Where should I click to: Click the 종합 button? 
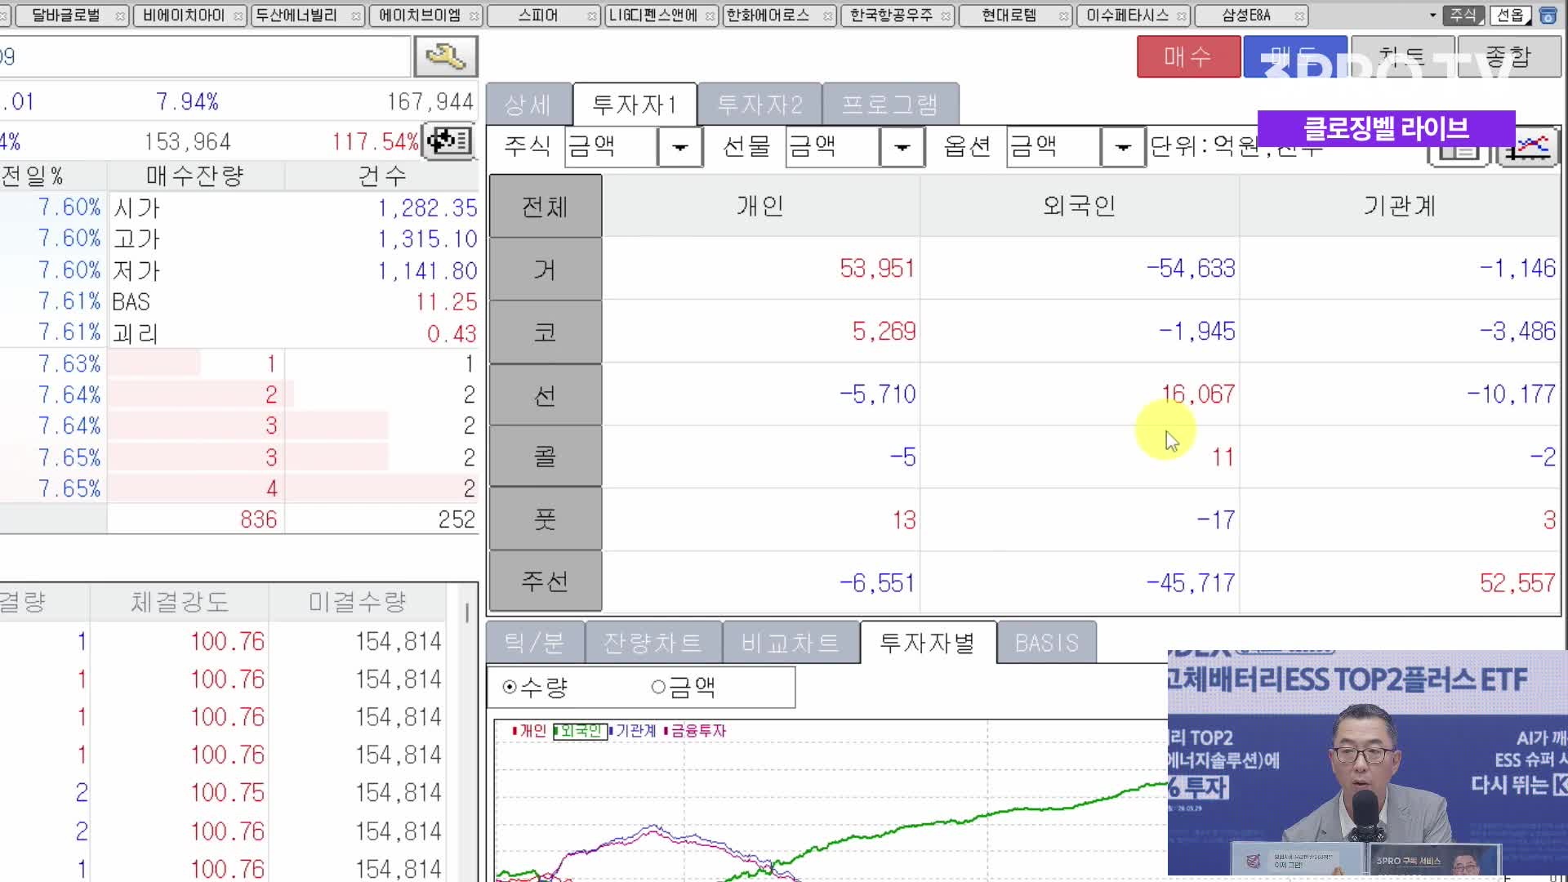tap(1508, 56)
